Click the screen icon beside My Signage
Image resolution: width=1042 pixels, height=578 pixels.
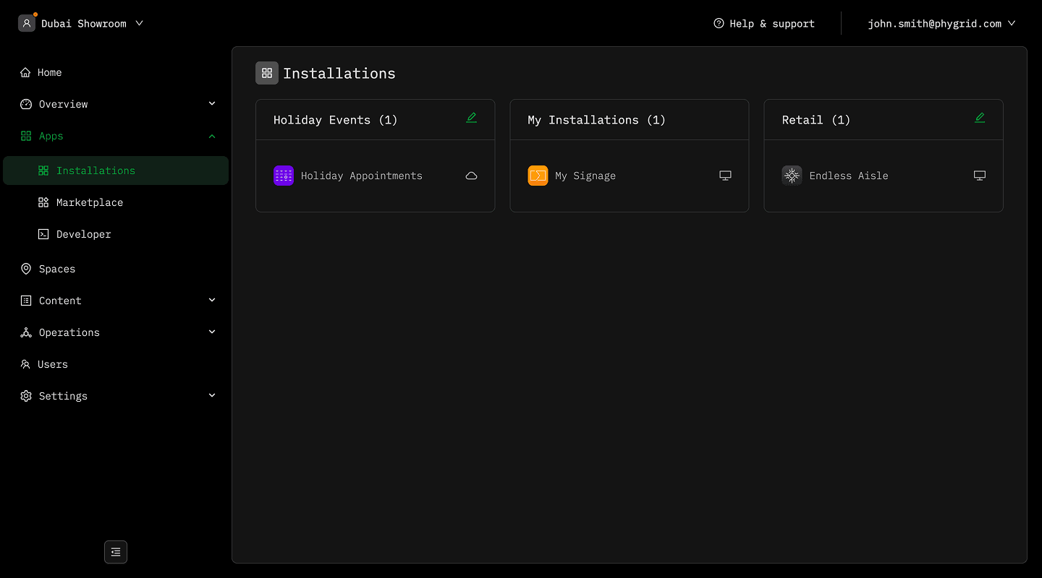tap(725, 176)
